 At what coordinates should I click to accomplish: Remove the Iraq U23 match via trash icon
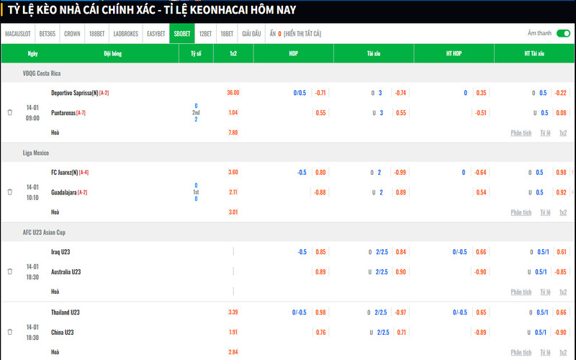click(x=10, y=271)
